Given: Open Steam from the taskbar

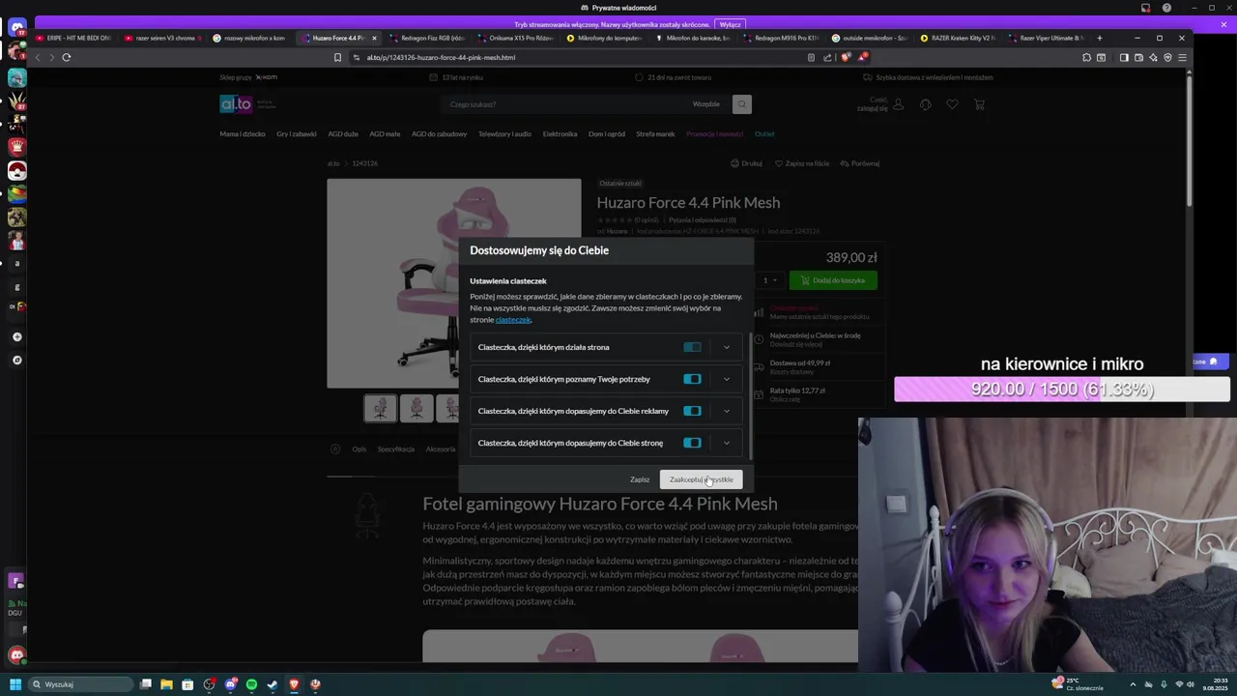Looking at the screenshot, I should pyautogui.click(x=273, y=684).
